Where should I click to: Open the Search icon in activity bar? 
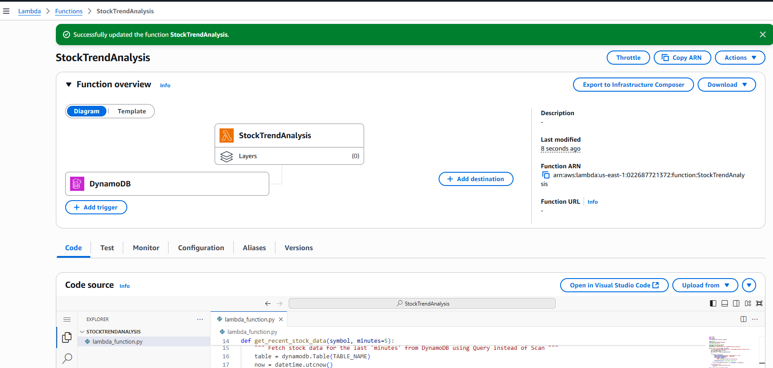pos(67,358)
